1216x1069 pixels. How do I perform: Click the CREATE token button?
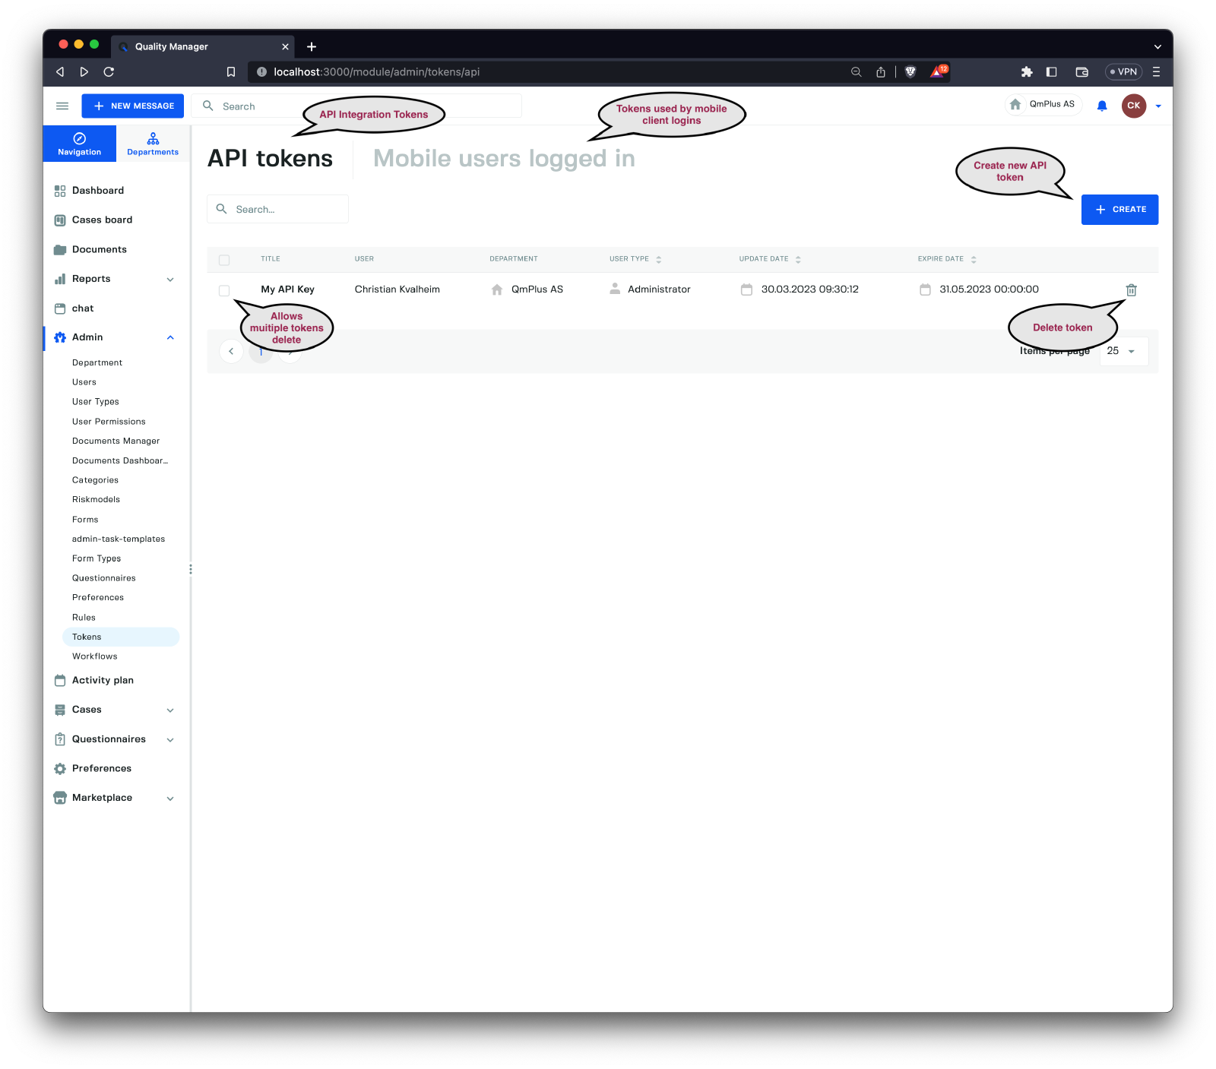1119,210
